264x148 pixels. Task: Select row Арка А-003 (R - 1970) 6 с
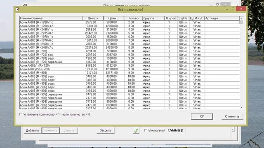[x=129, y=40]
